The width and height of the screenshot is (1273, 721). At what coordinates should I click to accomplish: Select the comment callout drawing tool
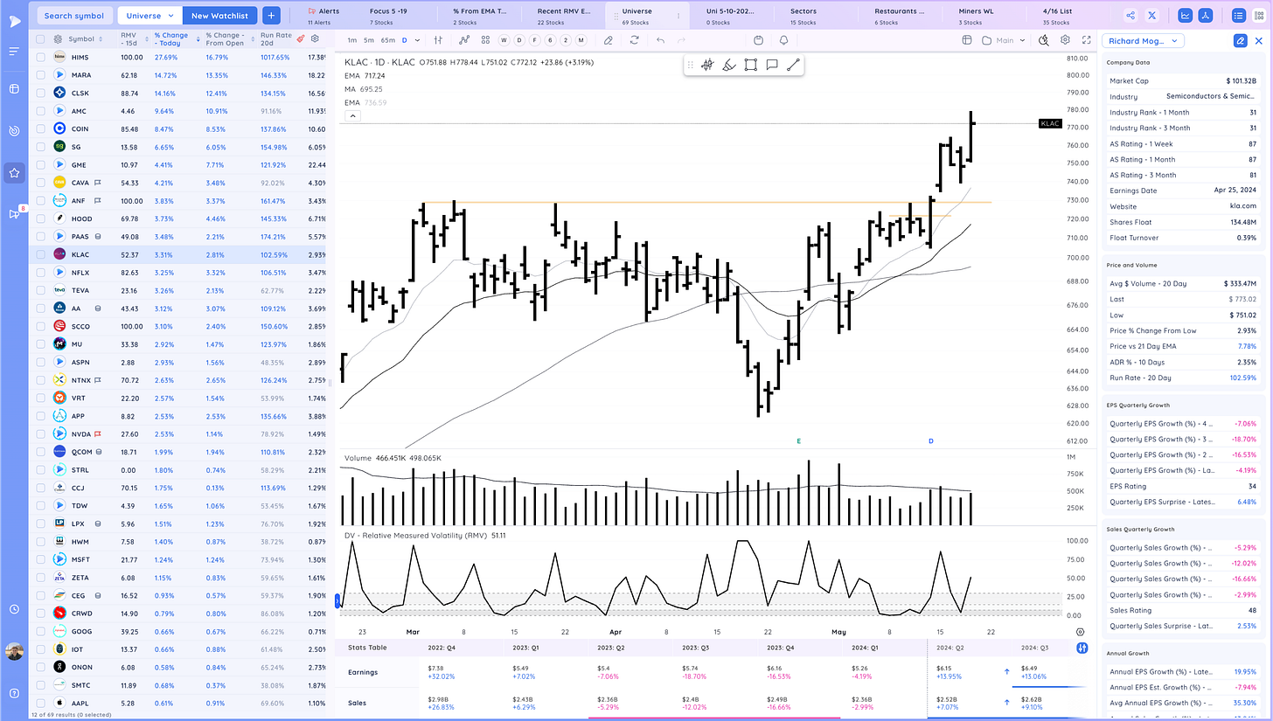pyautogui.click(x=771, y=65)
